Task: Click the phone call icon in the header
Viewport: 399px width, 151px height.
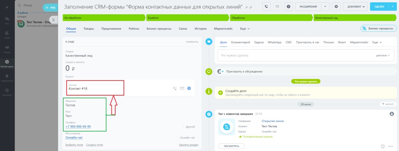Action: 266,6
